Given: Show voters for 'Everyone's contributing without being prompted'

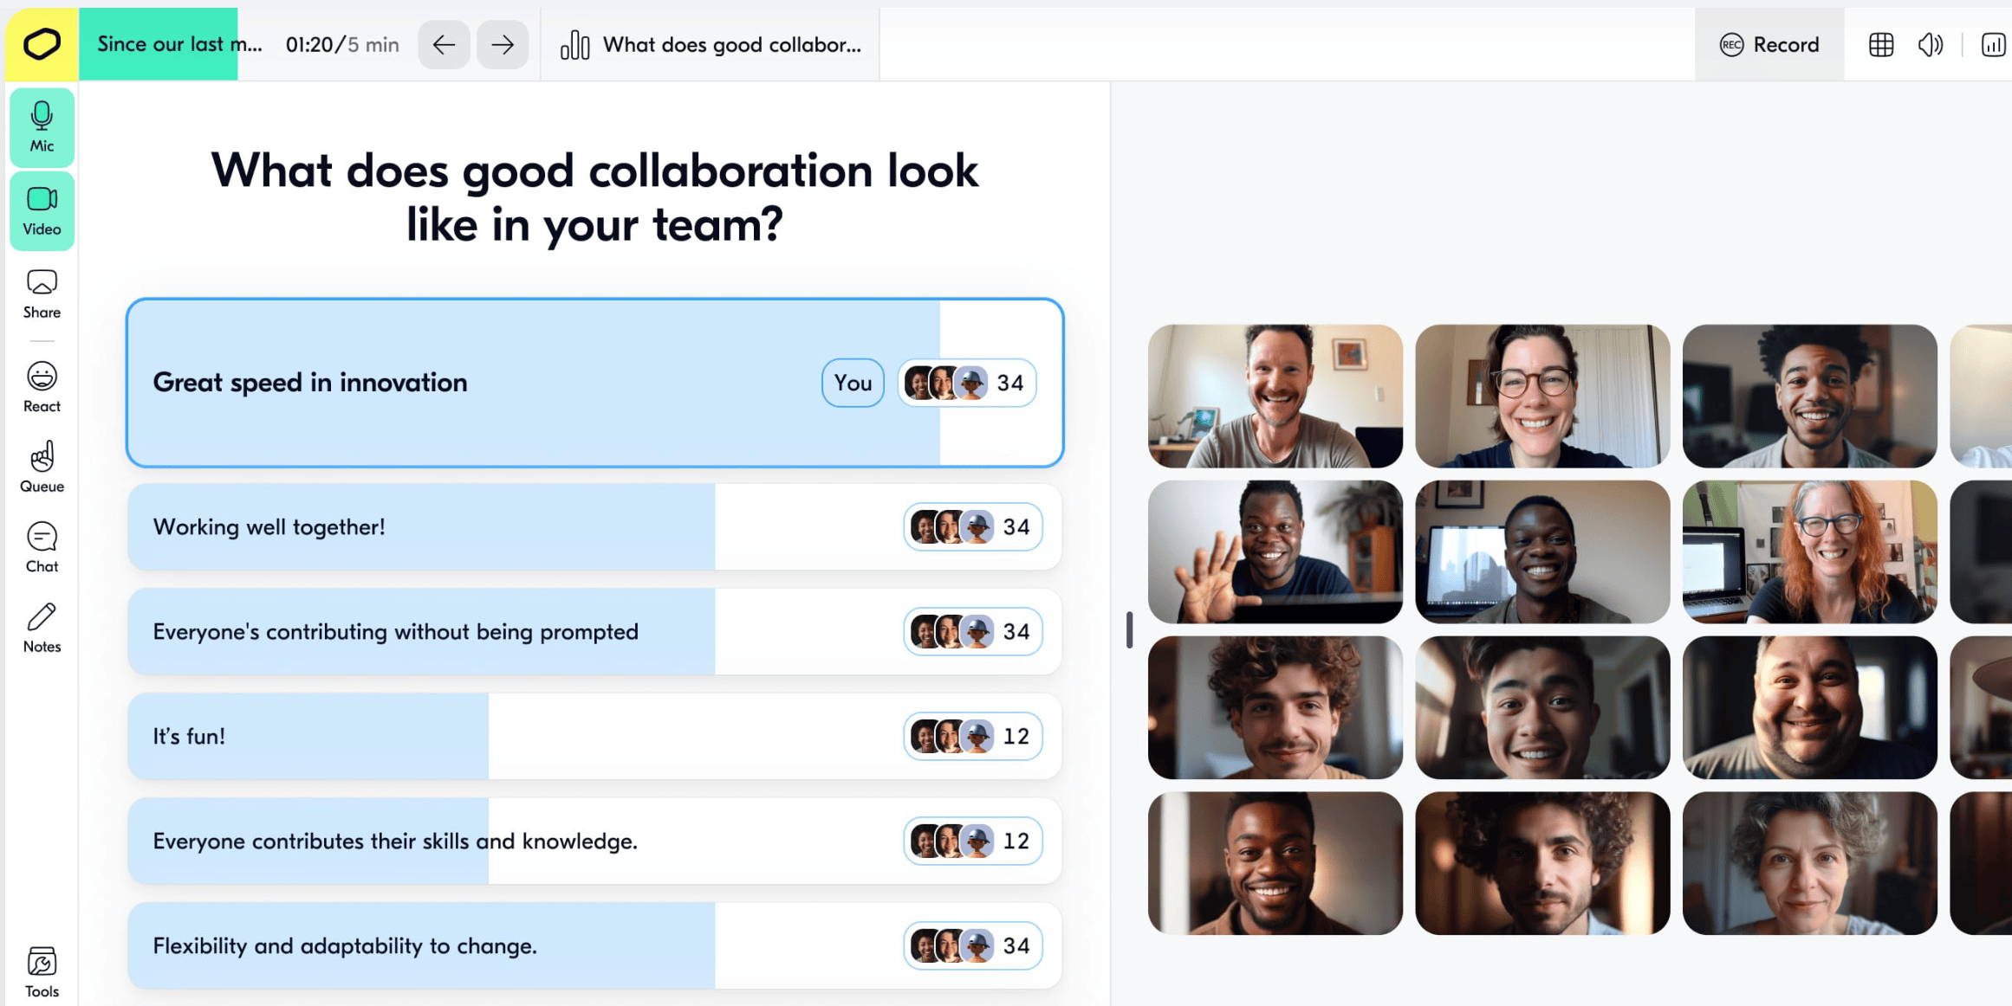Looking at the screenshot, I should pyautogui.click(x=973, y=631).
